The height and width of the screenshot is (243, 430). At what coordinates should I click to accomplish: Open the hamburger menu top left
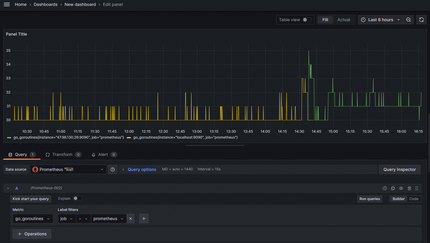pyautogui.click(x=6, y=4)
